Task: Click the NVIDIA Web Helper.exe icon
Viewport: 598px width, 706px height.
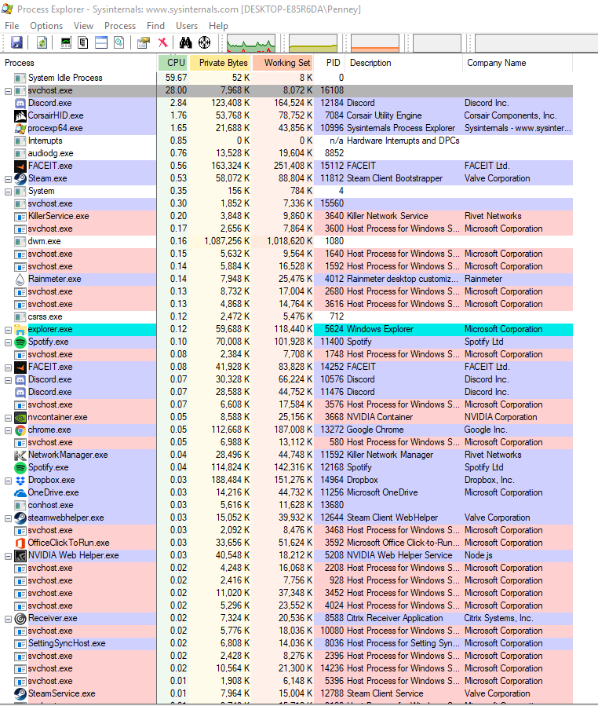Action: [20, 556]
